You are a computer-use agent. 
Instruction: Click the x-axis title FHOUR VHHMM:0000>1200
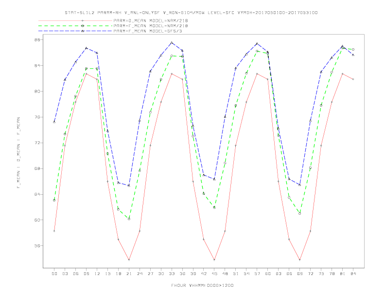[202, 285]
